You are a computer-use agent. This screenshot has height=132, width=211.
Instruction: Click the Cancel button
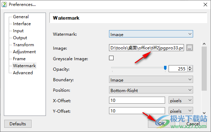click(193, 124)
